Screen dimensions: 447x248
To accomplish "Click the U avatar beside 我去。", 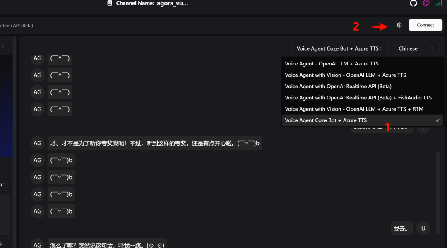I will [423, 228].
